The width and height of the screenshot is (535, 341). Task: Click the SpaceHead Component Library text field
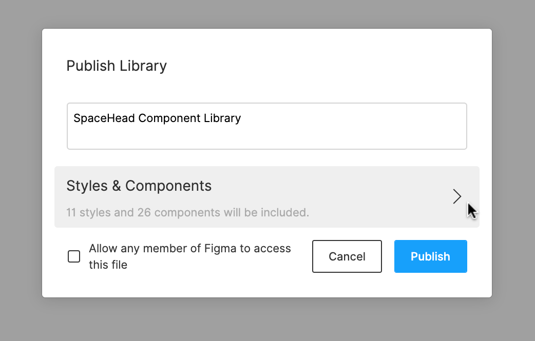coord(266,126)
